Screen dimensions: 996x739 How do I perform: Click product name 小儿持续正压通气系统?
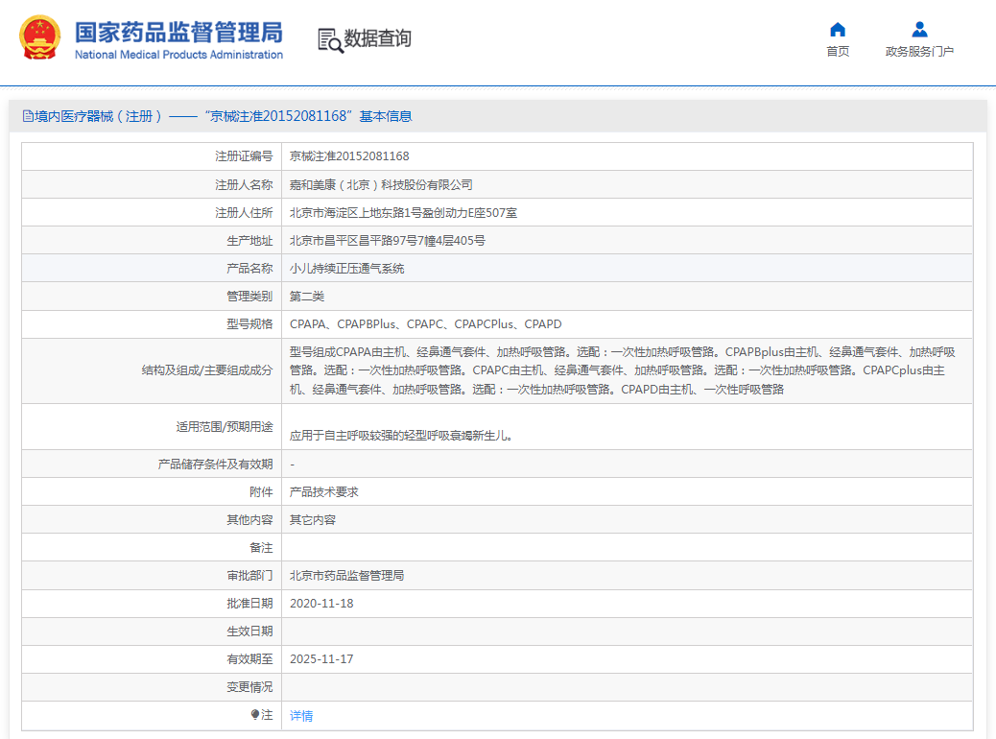click(346, 269)
